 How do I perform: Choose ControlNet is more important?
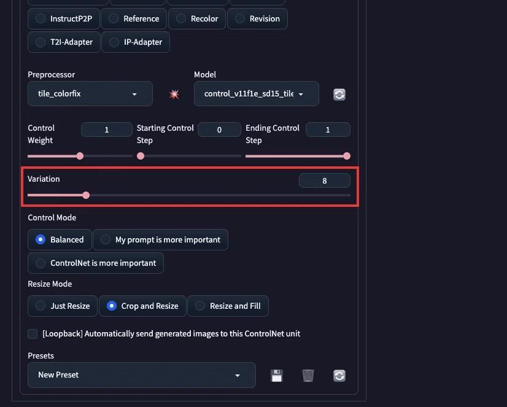(96, 263)
